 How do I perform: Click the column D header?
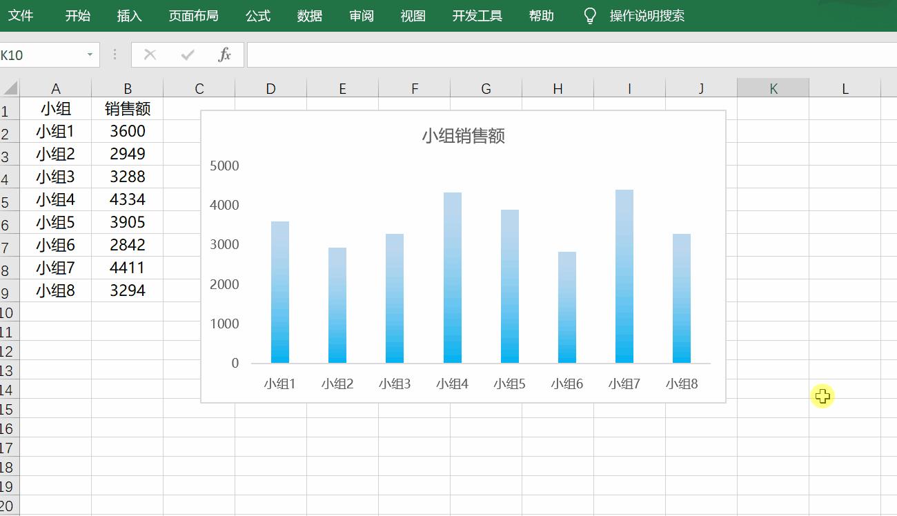click(270, 88)
